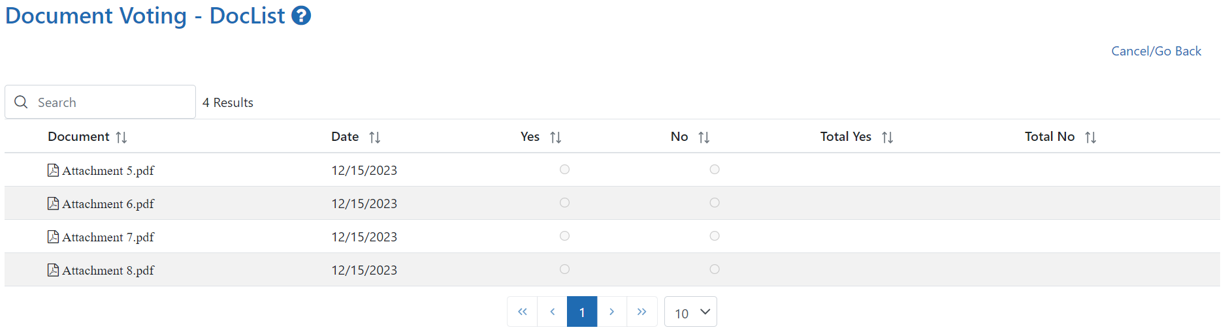Sort by Total Yes column
Image resolution: width=1228 pixels, height=334 pixels.
pyautogui.click(x=887, y=138)
